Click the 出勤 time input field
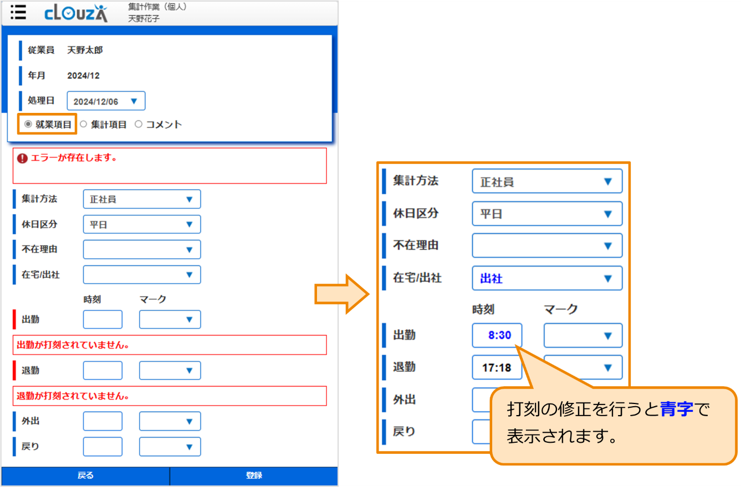 103,319
